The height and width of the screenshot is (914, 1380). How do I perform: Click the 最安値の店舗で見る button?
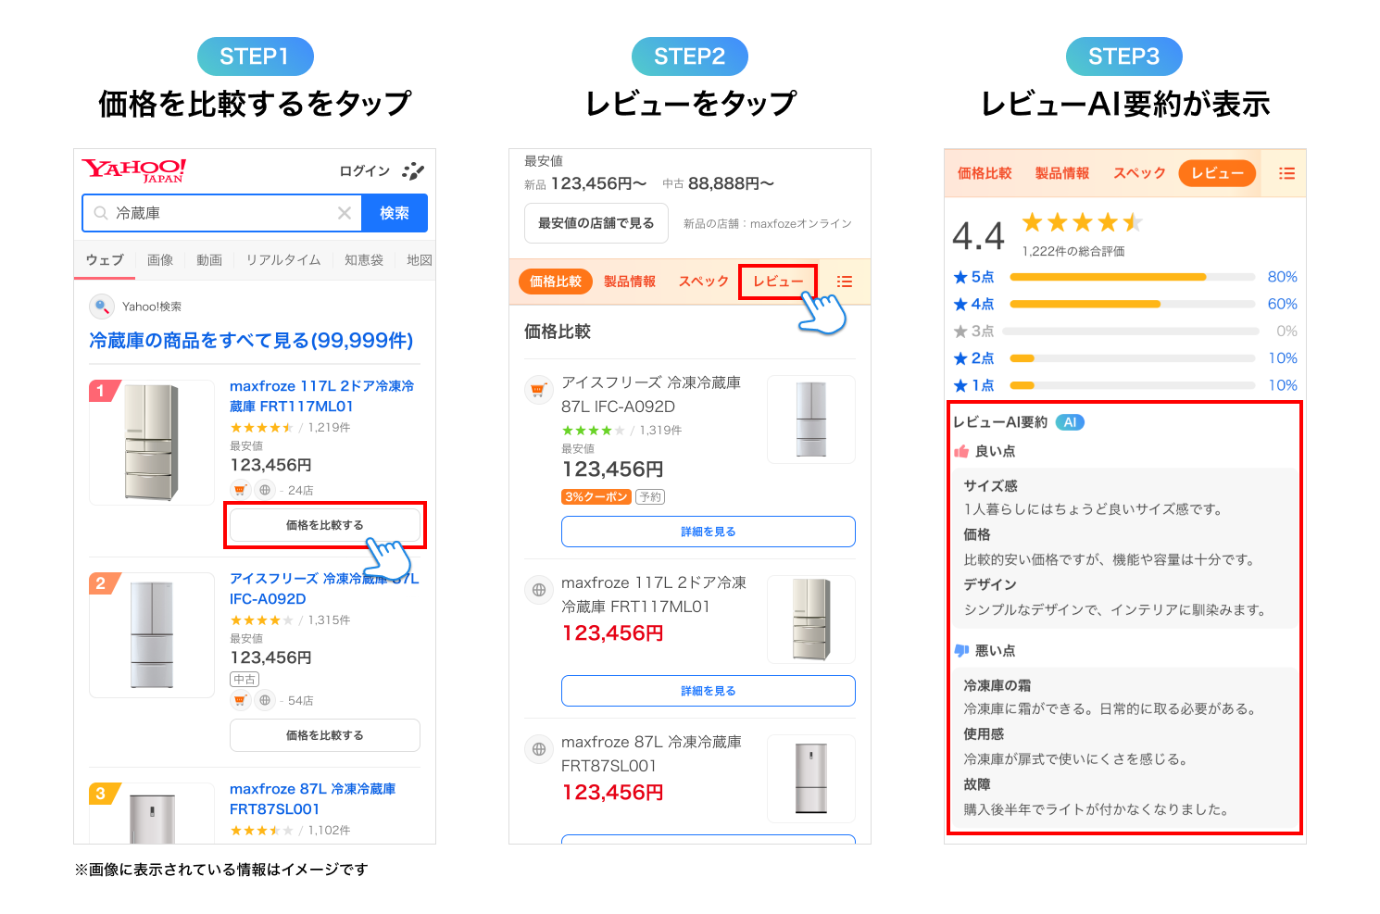596,223
